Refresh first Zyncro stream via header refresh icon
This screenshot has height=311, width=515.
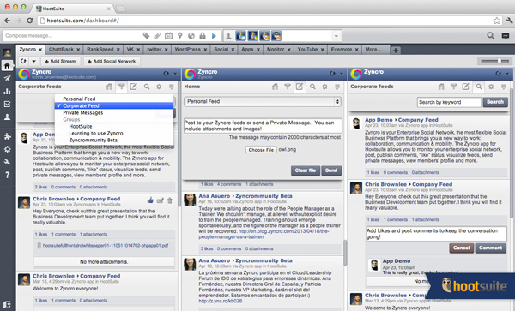pos(167,74)
